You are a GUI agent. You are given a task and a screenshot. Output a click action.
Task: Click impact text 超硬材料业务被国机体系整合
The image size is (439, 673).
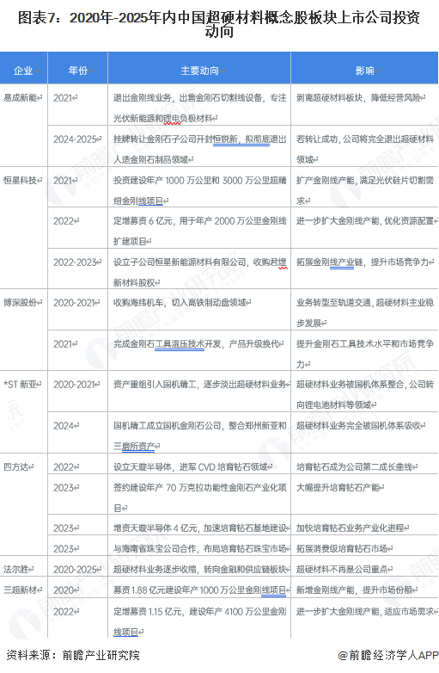point(351,385)
